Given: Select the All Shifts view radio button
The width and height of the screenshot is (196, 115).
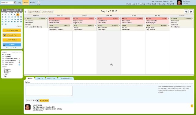Looking at the screenshot, I should (3, 55).
